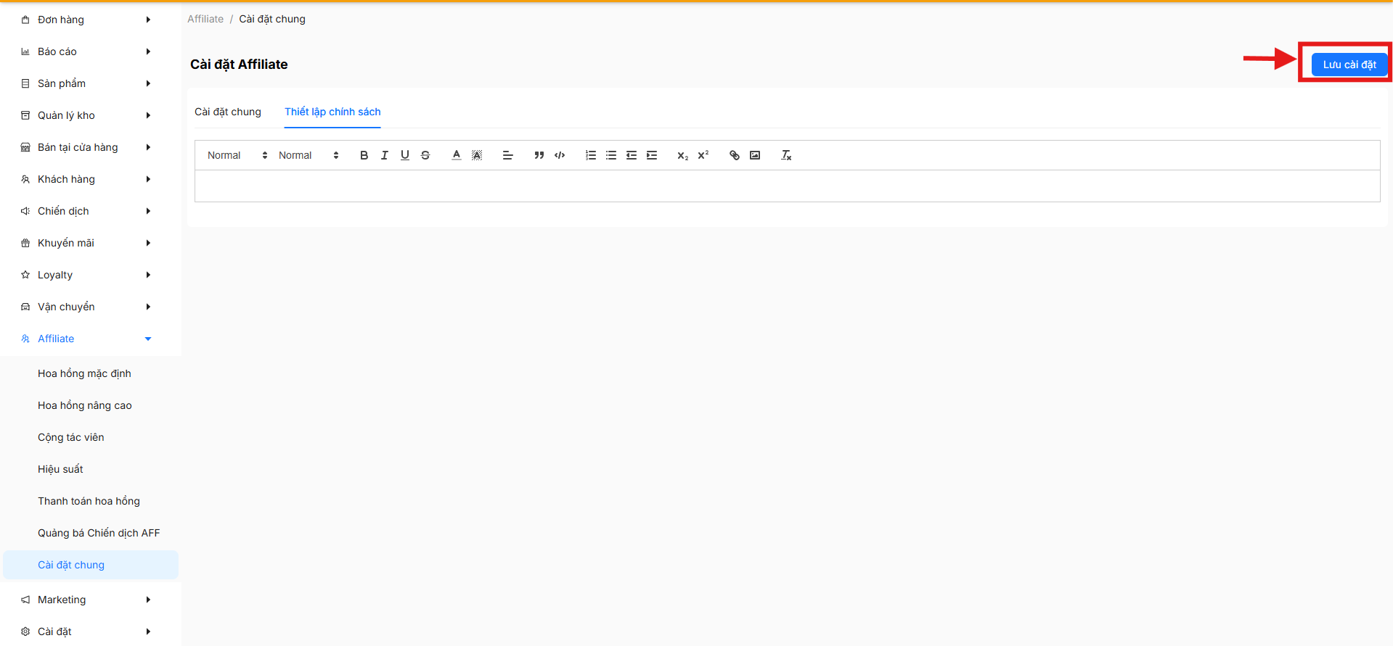Expand the Marketing menu arrow

pos(148,600)
